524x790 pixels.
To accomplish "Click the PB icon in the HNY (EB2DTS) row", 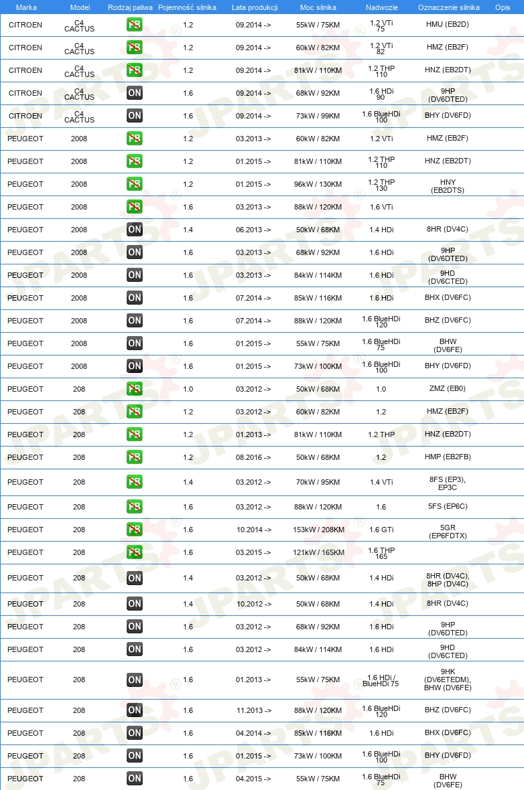I will 134,184.
